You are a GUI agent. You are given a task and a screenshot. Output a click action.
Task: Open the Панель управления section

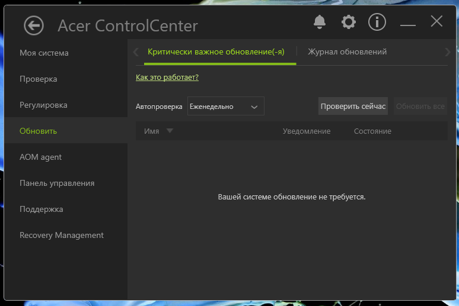(66, 183)
